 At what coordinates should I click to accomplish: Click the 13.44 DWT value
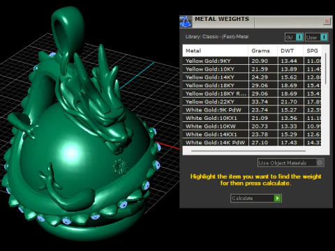click(x=289, y=61)
